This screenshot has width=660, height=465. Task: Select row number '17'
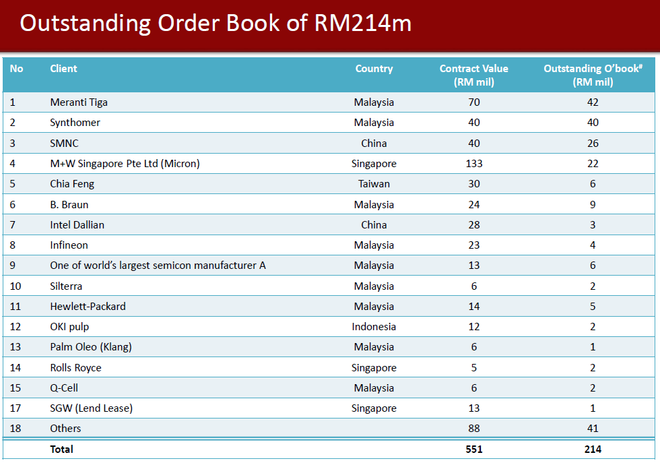pos(15,408)
